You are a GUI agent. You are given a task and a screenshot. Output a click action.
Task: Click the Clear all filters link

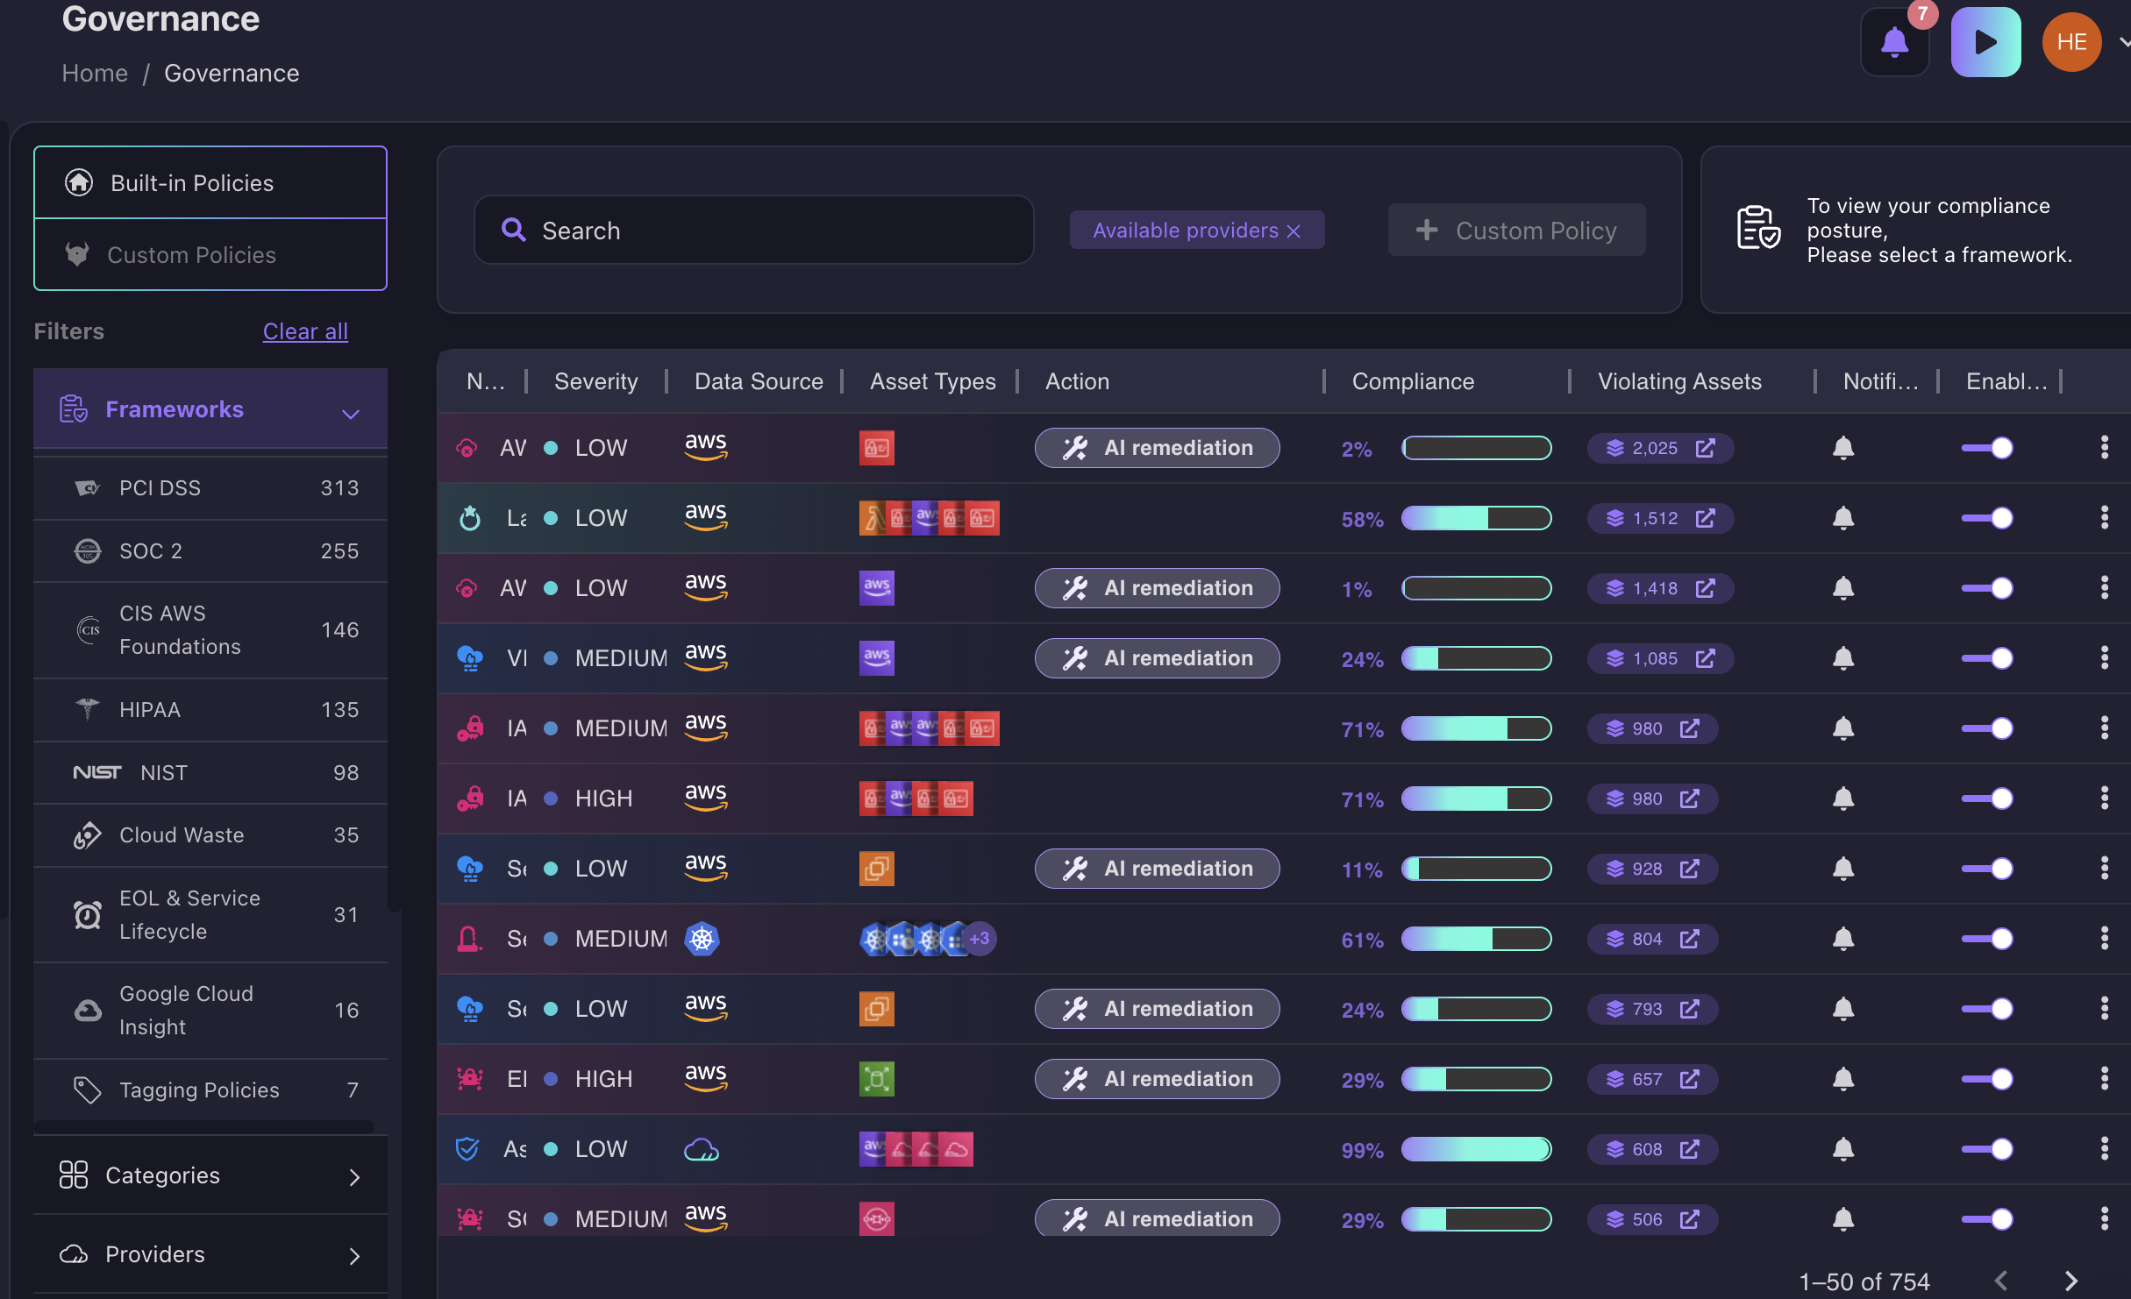click(305, 331)
